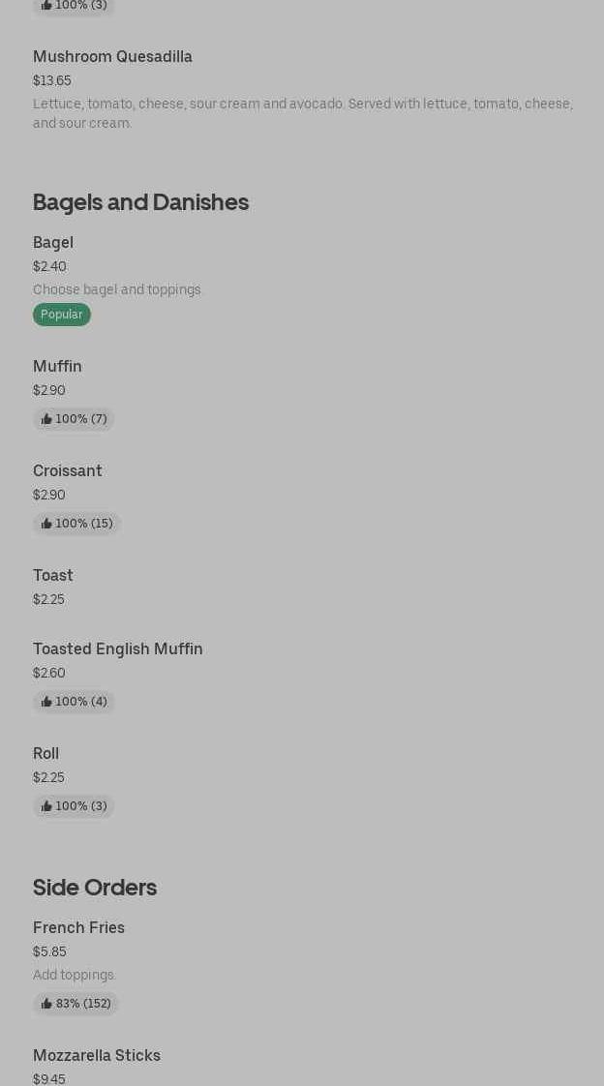Click the thumbs-up icon under Roll
Viewport: 604px width, 1086px height.
tap(46, 806)
